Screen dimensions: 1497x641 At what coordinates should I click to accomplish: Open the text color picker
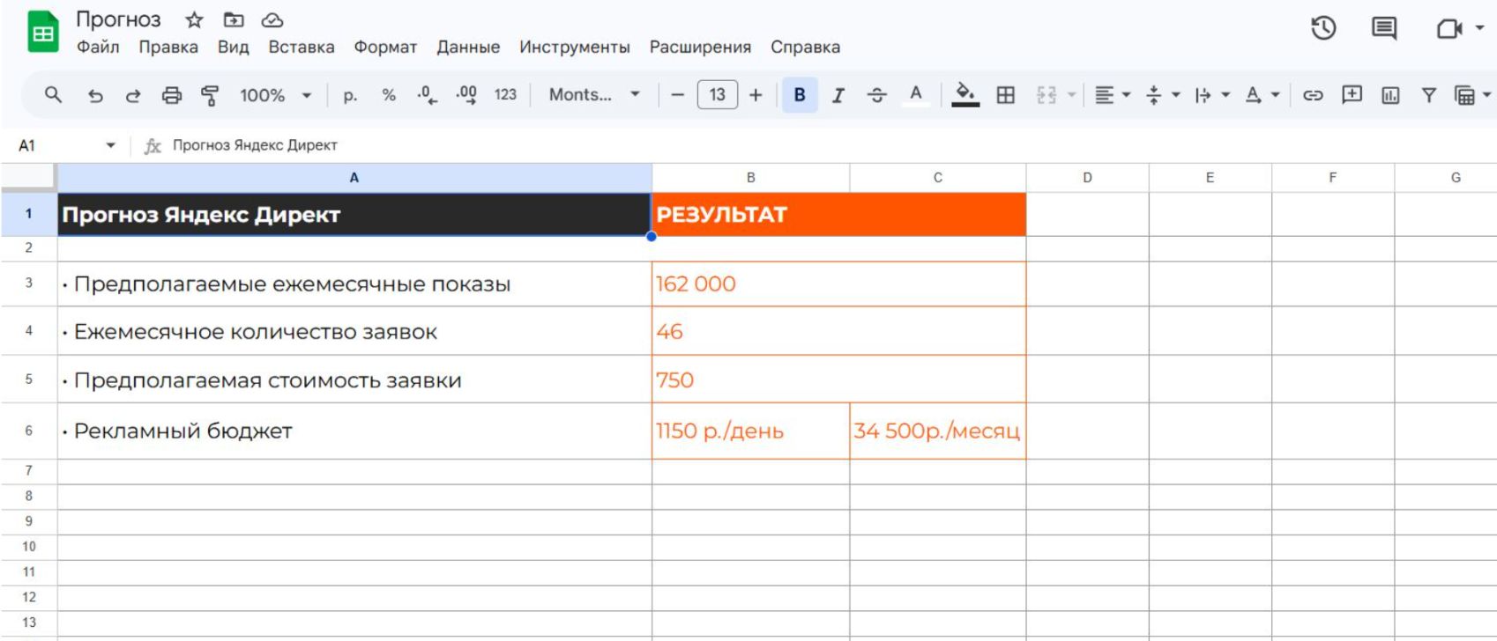916,95
